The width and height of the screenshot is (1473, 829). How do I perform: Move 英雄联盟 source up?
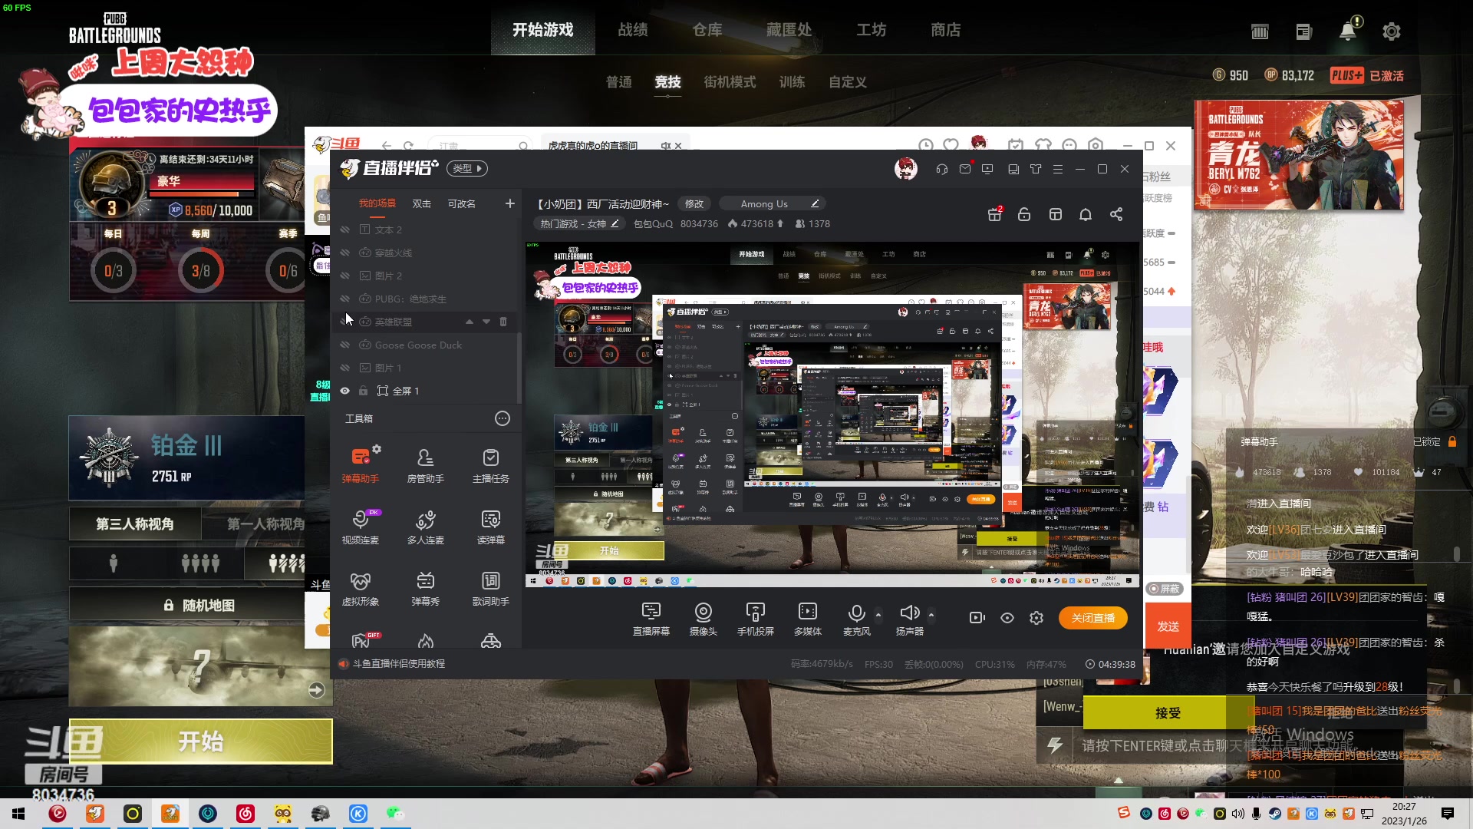point(470,322)
